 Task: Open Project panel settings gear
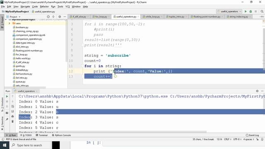pos(60,17)
